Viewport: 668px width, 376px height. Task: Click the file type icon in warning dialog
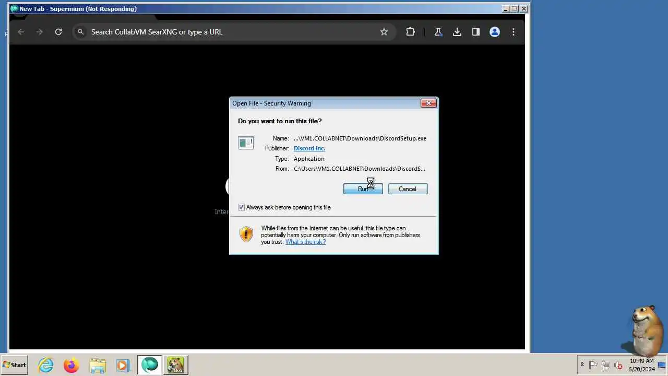tap(246, 143)
